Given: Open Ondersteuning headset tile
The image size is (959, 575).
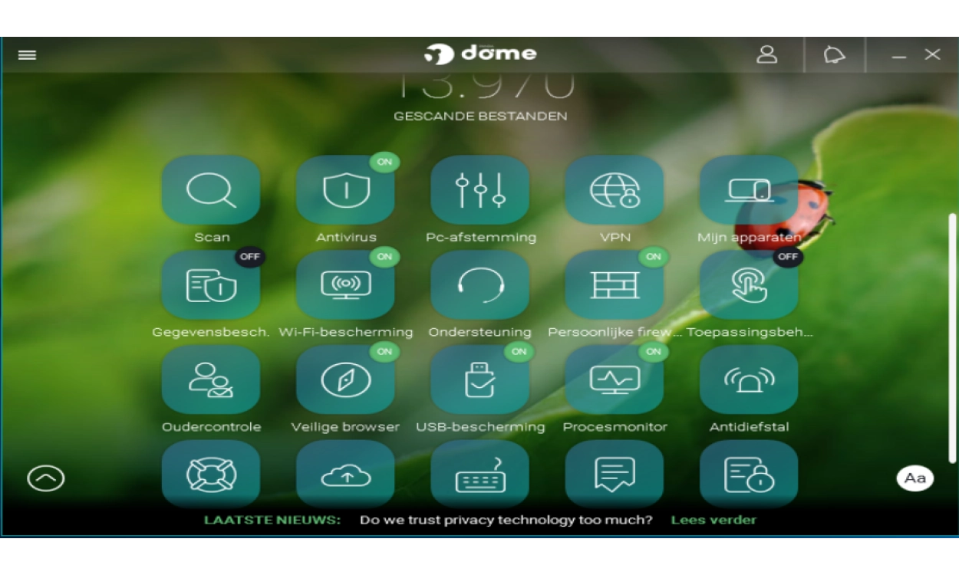Looking at the screenshot, I should point(480,285).
